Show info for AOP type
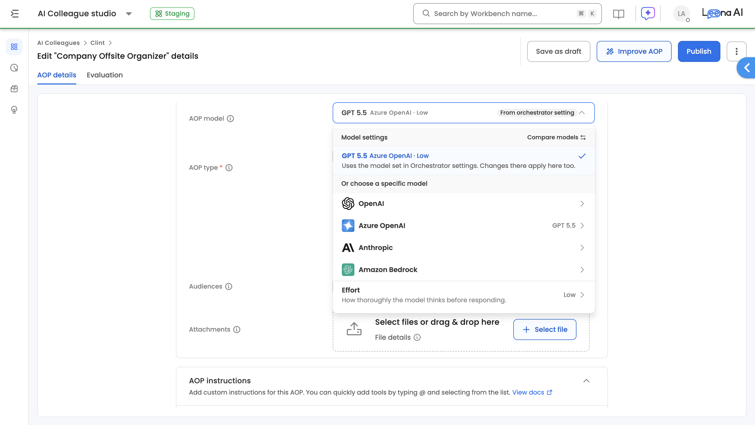 click(x=229, y=167)
